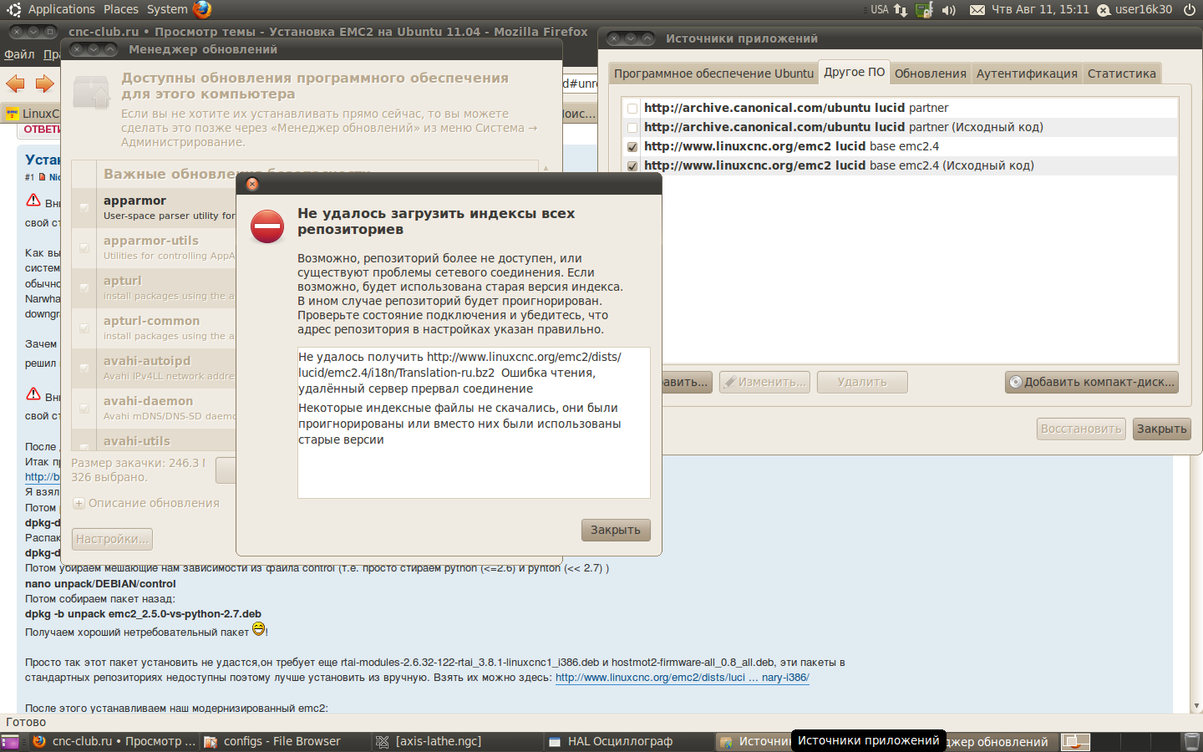
Task: Switch to Программное обеспечение Ubuntu tab
Action: tap(713, 74)
